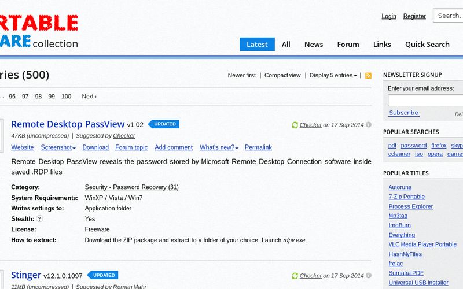Click the Register link
The image size is (463, 289).
coord(414,16)
